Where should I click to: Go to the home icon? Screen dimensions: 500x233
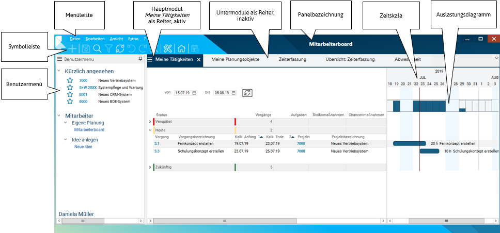pyautogui.click(x=181, y=48)
